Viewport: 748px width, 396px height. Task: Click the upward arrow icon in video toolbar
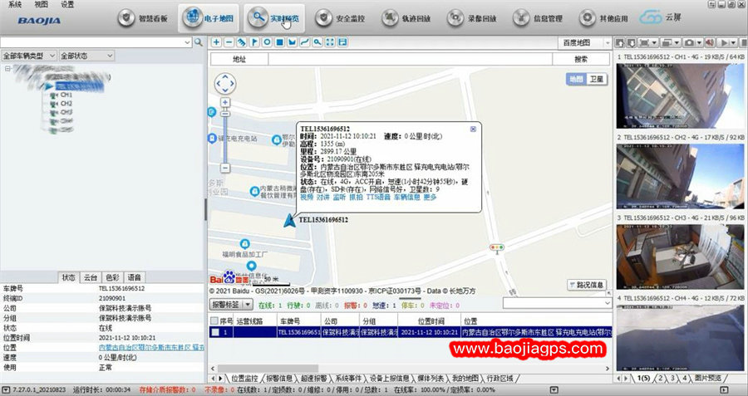pos(620,43)
